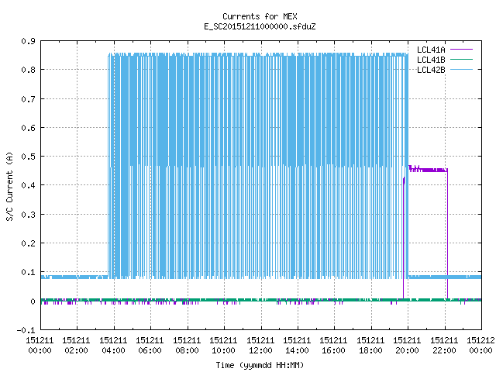Click the LCL41B legend label
496x372 pixels.
coord(431,60)
